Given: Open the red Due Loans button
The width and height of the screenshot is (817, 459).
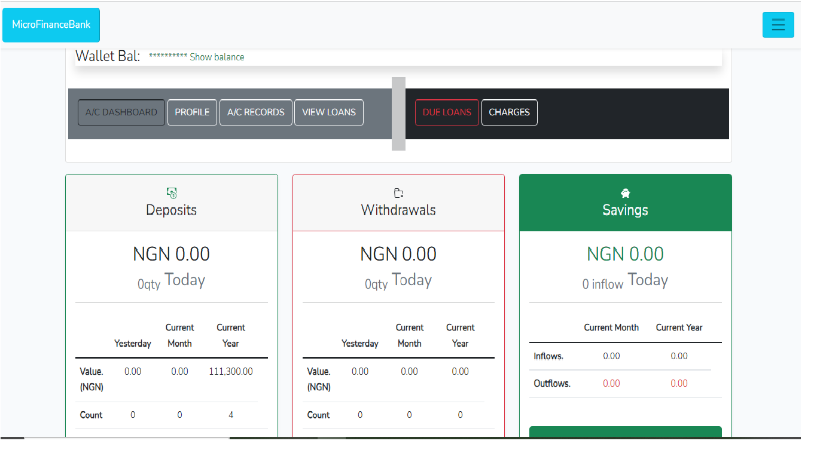Looking at the screenshot, I should tap(447, 112).
